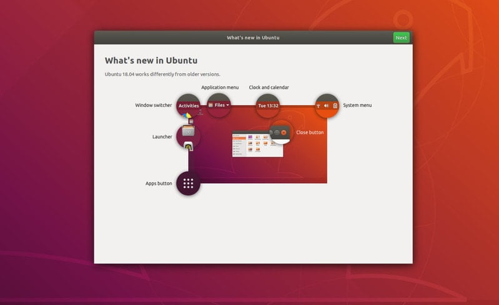Click the Activities window switcher bubble
499x305 pixels.
click(189, 106)
